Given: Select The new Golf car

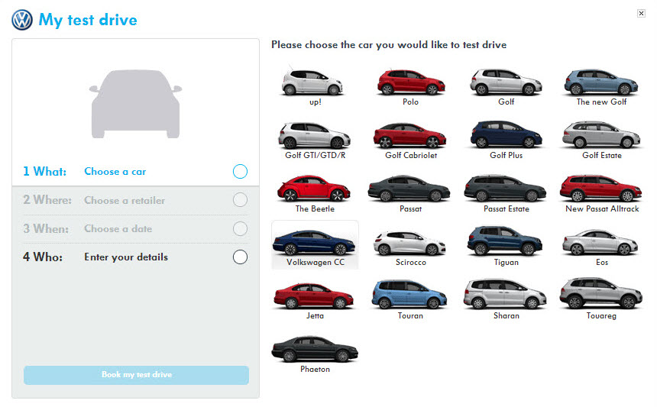Looking at the screenshot, I should tap(601, 82).
